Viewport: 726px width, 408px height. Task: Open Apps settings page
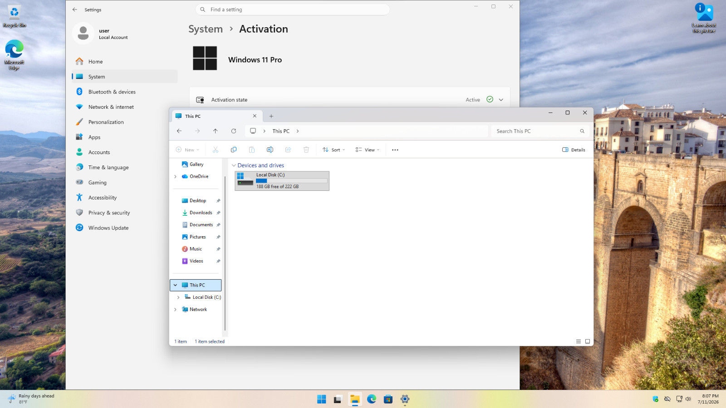pos(124,137)
